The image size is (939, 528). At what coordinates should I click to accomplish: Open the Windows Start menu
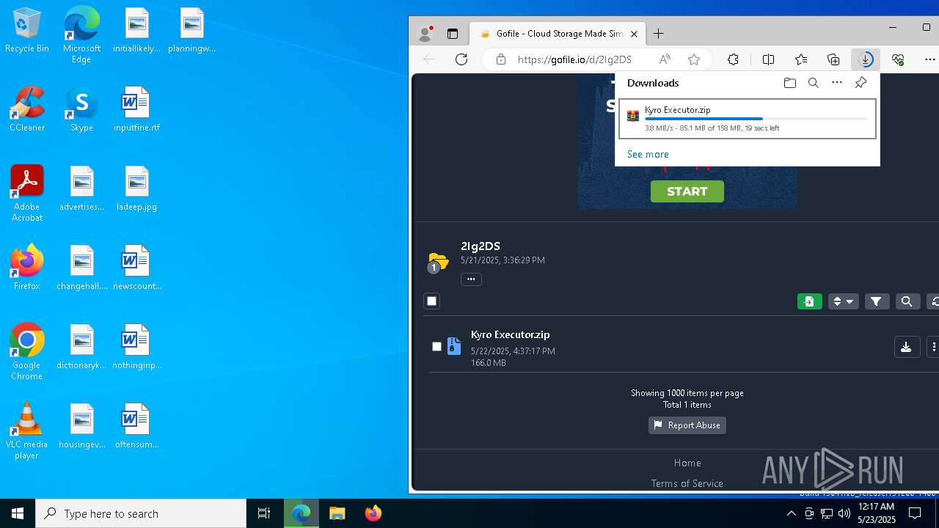[18, 513]
